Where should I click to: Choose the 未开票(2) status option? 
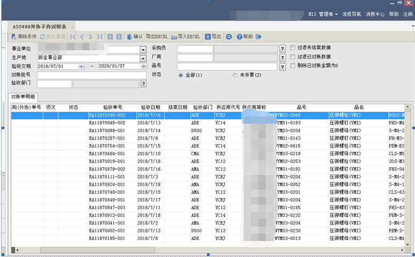235,75
